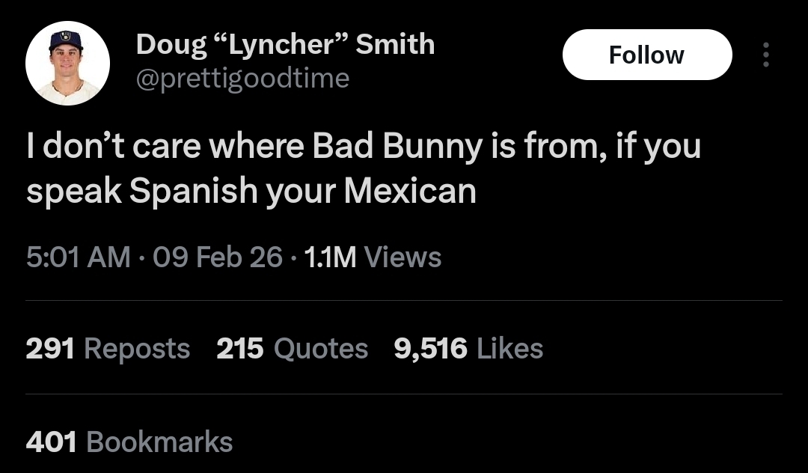Click the word "Likes" label
Screen dimensions: 808x473
click(x=509, y=348)
